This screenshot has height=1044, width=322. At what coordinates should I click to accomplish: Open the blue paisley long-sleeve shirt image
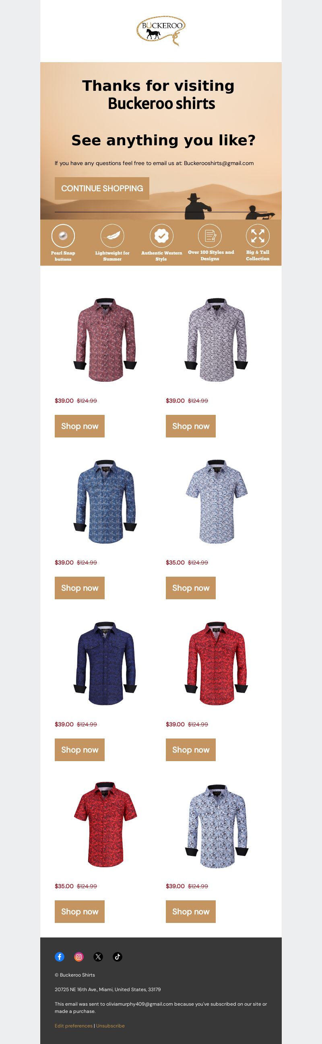point(105,501)
